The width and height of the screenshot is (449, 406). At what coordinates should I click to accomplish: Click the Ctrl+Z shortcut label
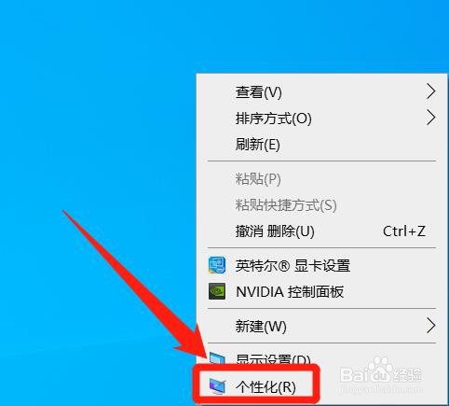(403, 231)
